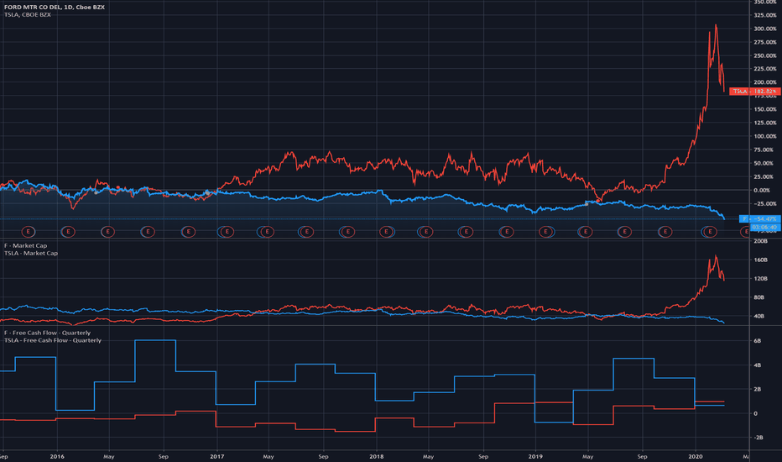Open the earnings E marker just after 2017
This screenshot has height=462, width=782.
click(x=227, y=232)
